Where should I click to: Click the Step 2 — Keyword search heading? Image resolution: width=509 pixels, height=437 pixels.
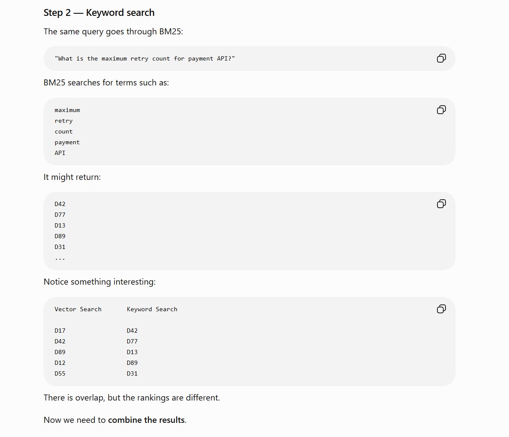[99, 13]
